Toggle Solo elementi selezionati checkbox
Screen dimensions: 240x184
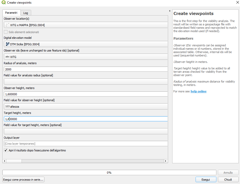(x=6, y=32)
